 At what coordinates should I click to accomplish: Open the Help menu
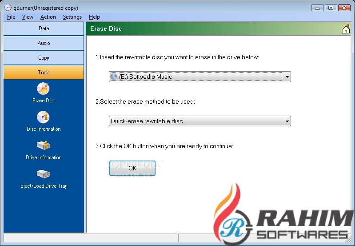94,17
